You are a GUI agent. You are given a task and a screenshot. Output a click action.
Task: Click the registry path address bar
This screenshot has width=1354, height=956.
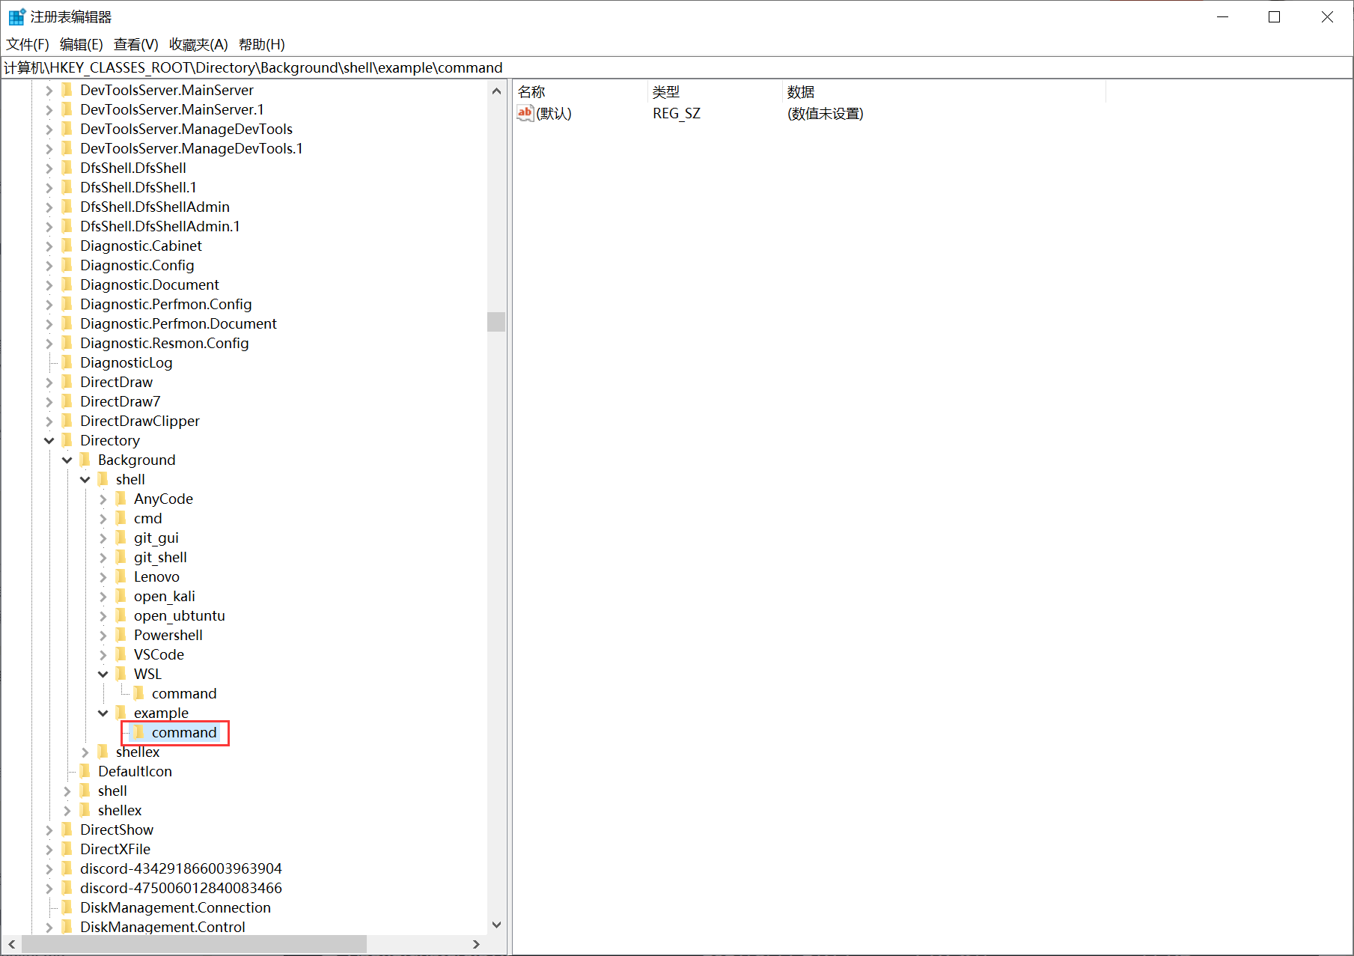pos(674,67)
